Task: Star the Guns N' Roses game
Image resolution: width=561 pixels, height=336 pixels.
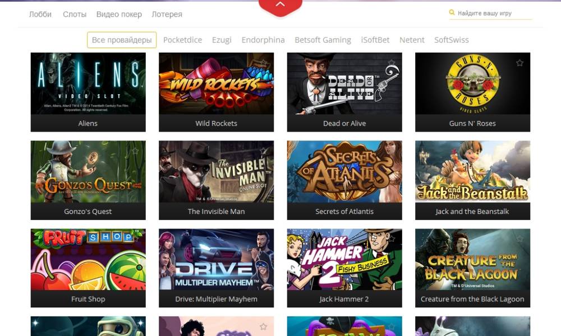Action: click(519, 63)
